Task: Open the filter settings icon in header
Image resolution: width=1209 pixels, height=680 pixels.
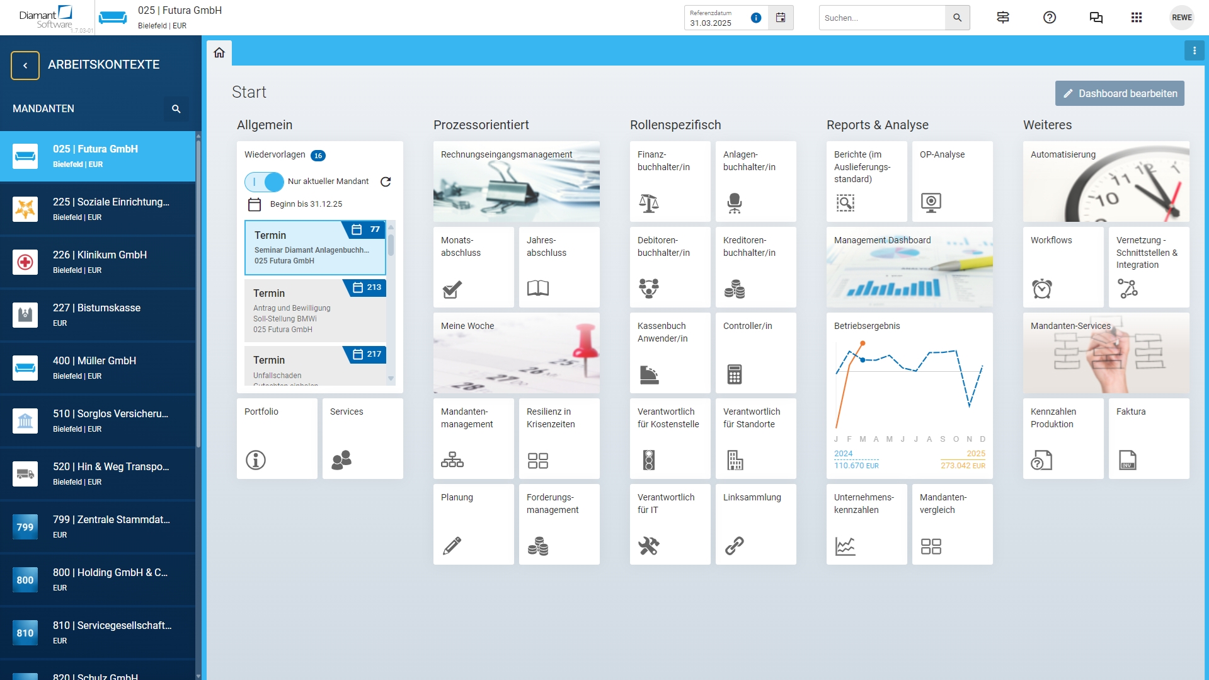Action: pos(1002,18)
